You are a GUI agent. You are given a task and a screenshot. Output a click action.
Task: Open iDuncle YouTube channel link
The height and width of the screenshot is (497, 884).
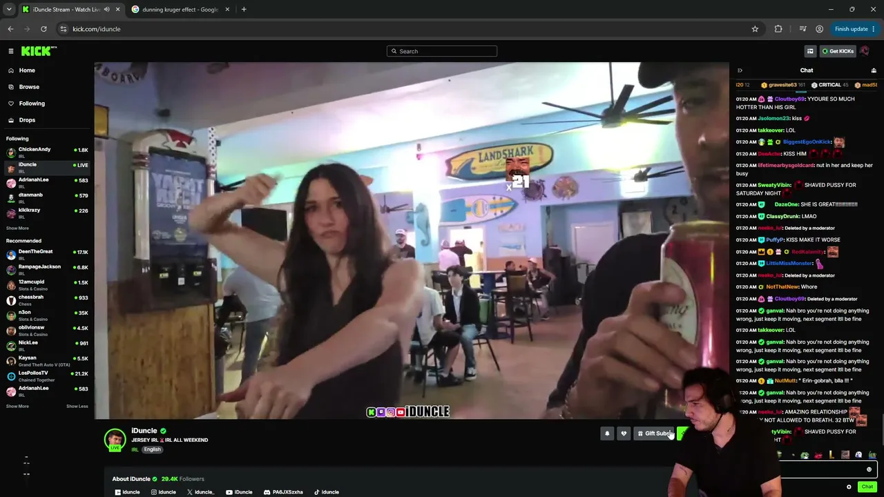tap(239, 492)
